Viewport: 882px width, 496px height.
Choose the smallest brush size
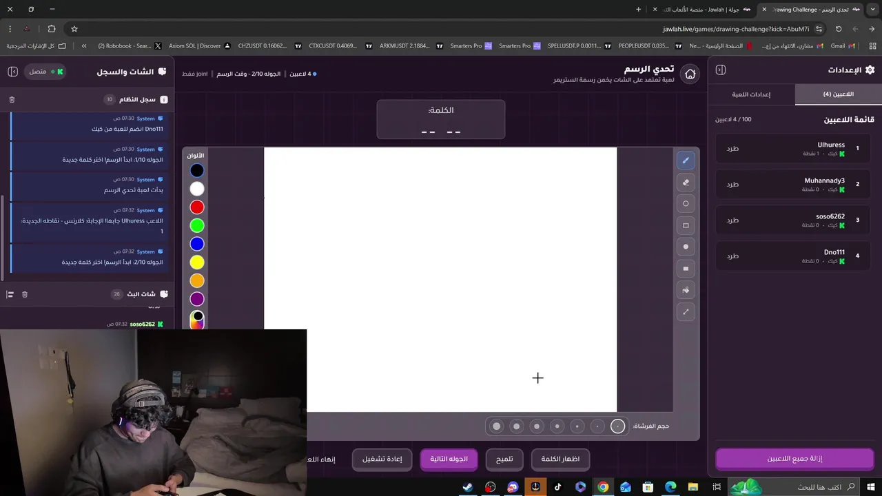617,426
